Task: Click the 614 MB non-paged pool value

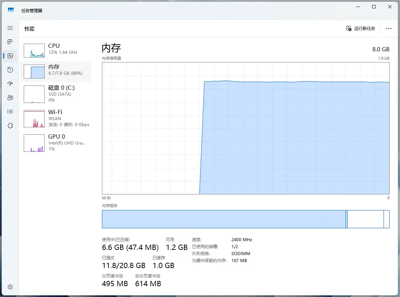Action: (148, 284)
